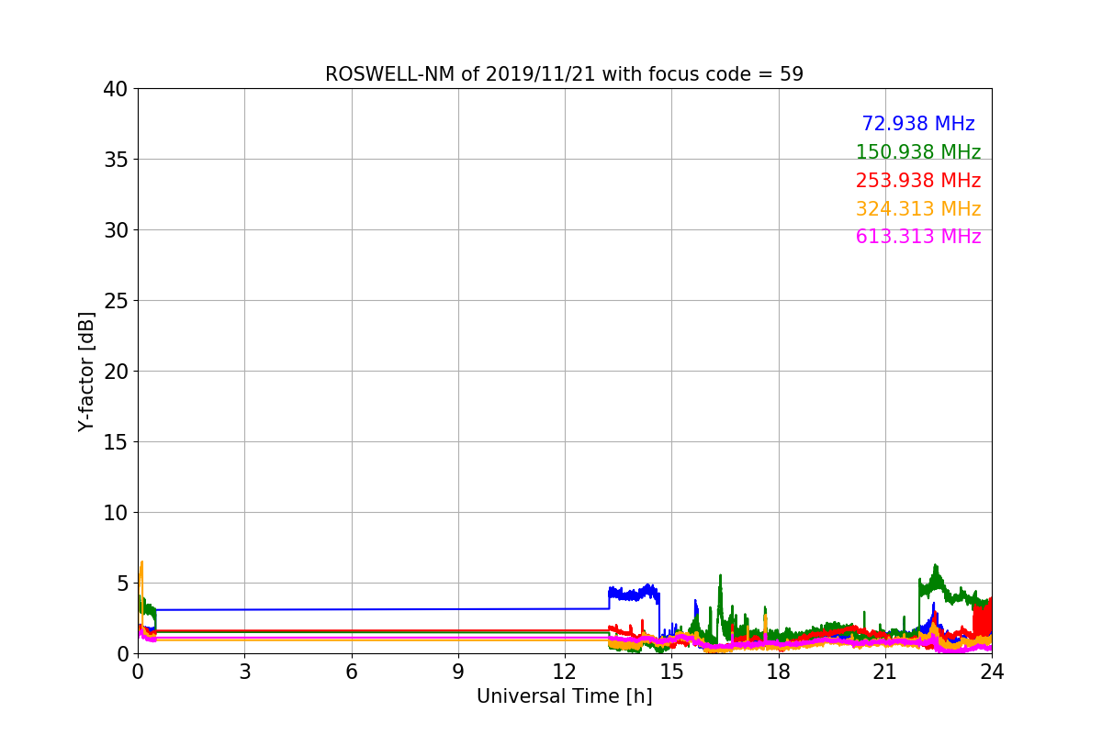Screen dimensions: 1102x734
Task: Click the x-axis tick label 21
Action: [885, 671]
